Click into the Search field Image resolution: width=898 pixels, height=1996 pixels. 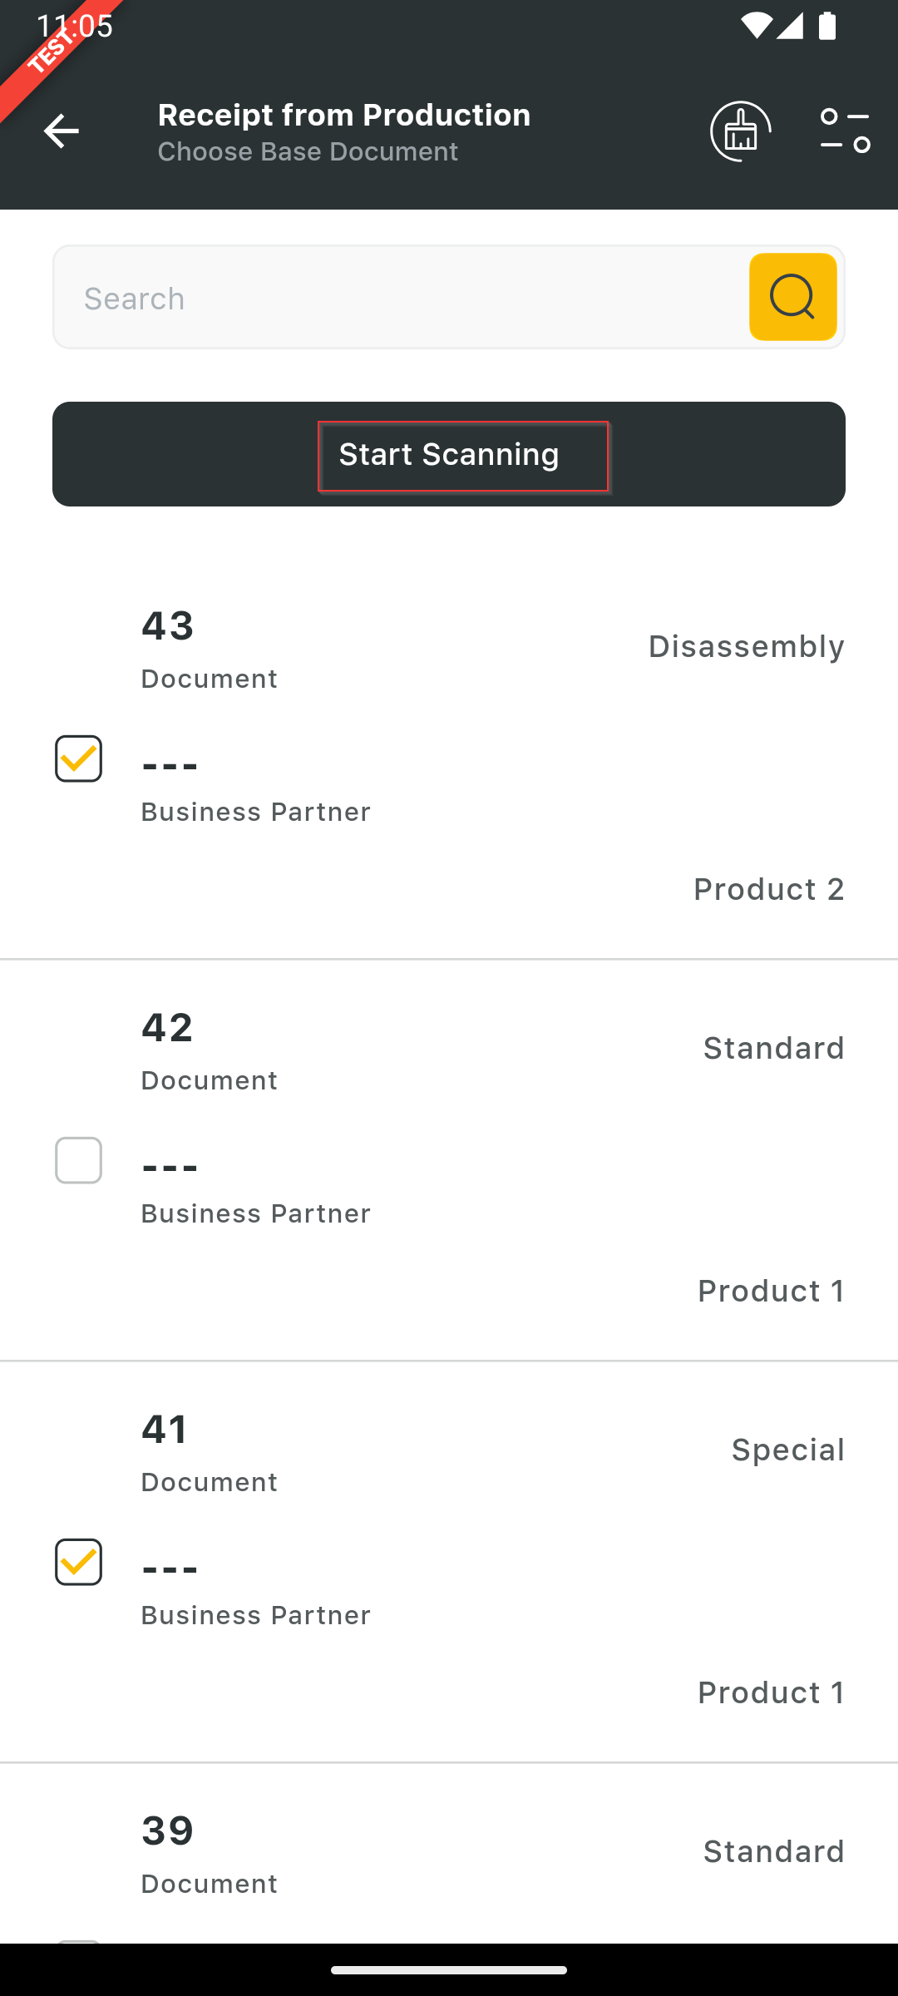[x=399, y=298]
